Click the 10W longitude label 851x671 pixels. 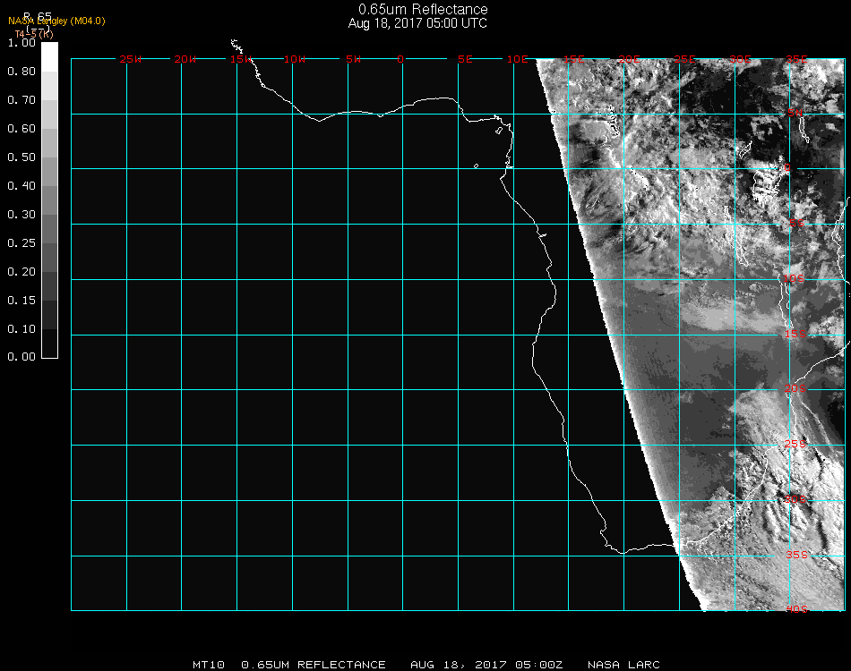pyautogui.click(x=295, y=59)
